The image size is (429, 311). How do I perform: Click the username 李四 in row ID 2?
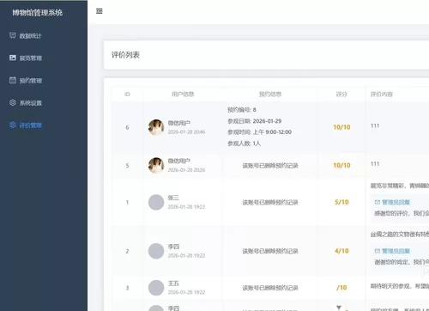173,247
